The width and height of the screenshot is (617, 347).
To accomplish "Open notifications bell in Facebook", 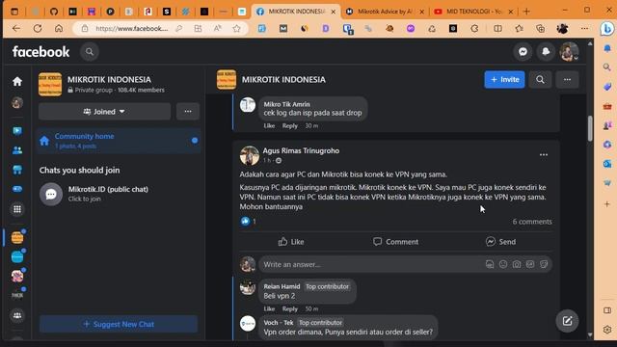I will click(x=546, y=51).
